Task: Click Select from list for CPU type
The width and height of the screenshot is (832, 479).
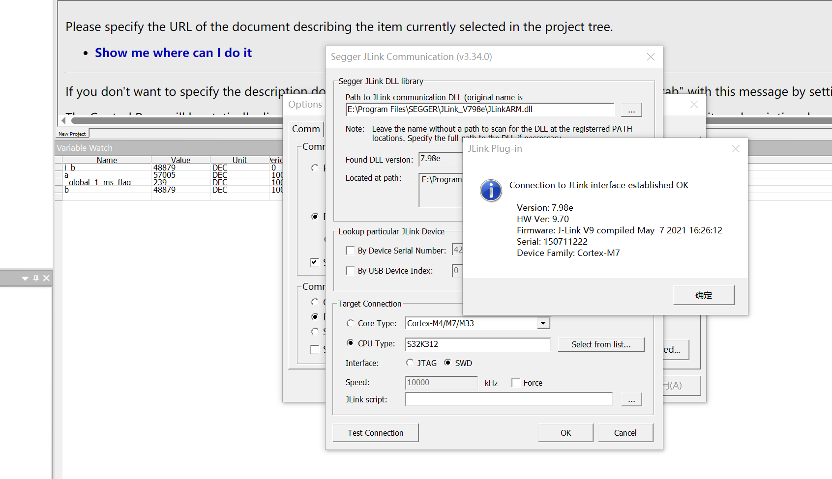Action: pos(601,344)
